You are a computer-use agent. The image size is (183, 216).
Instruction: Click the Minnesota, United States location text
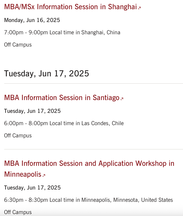[143, 200]
